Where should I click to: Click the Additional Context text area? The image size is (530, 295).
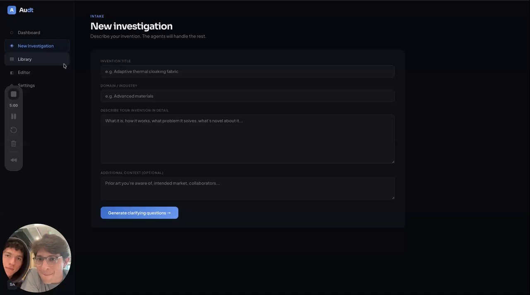(247, 188)
